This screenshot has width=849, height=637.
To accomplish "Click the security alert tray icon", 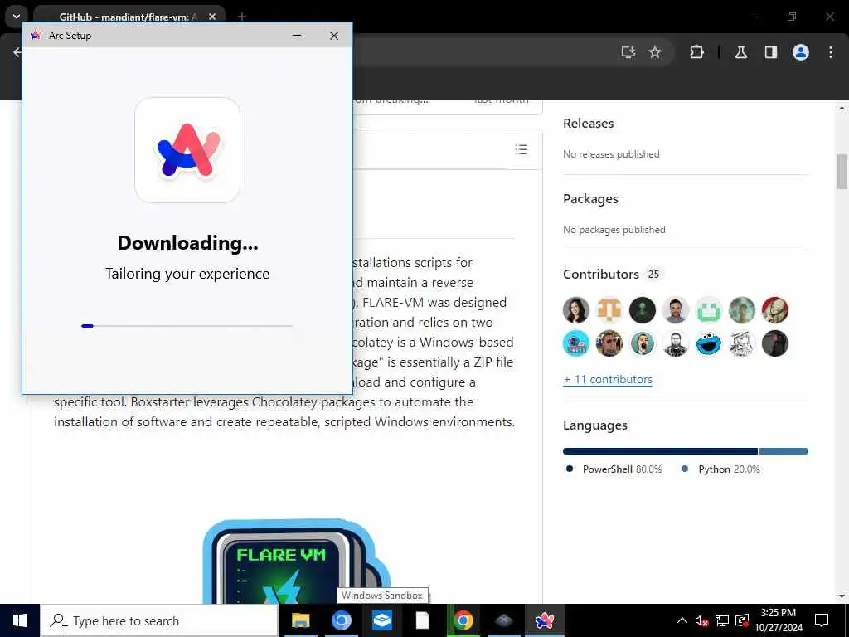I will point(742,620).
